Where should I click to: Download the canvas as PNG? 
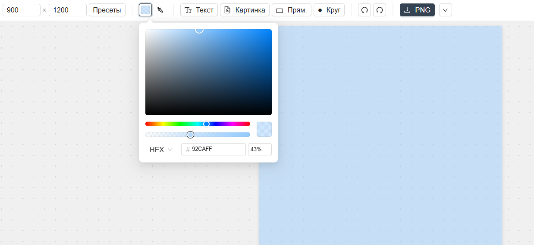(417, 10)
